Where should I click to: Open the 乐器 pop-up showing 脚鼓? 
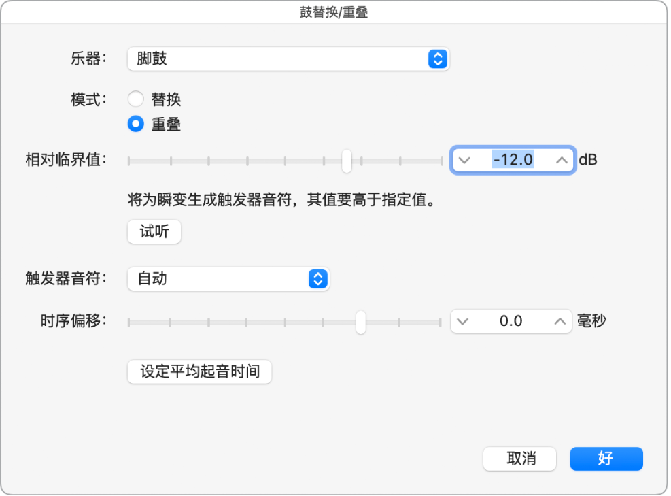[286, 59]
